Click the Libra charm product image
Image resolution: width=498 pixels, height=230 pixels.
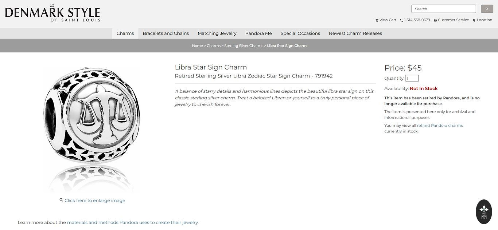[92, 129]
